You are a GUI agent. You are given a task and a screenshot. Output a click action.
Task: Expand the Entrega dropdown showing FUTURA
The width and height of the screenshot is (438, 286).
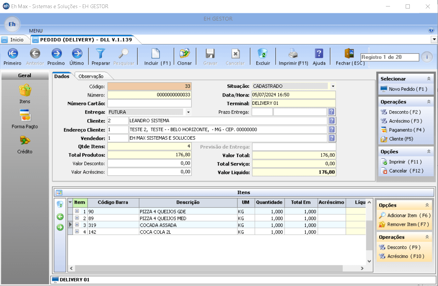[x=188, y=112]
